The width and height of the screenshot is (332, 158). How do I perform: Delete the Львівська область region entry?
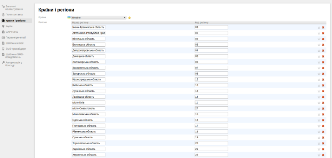[x=323, y=97]
